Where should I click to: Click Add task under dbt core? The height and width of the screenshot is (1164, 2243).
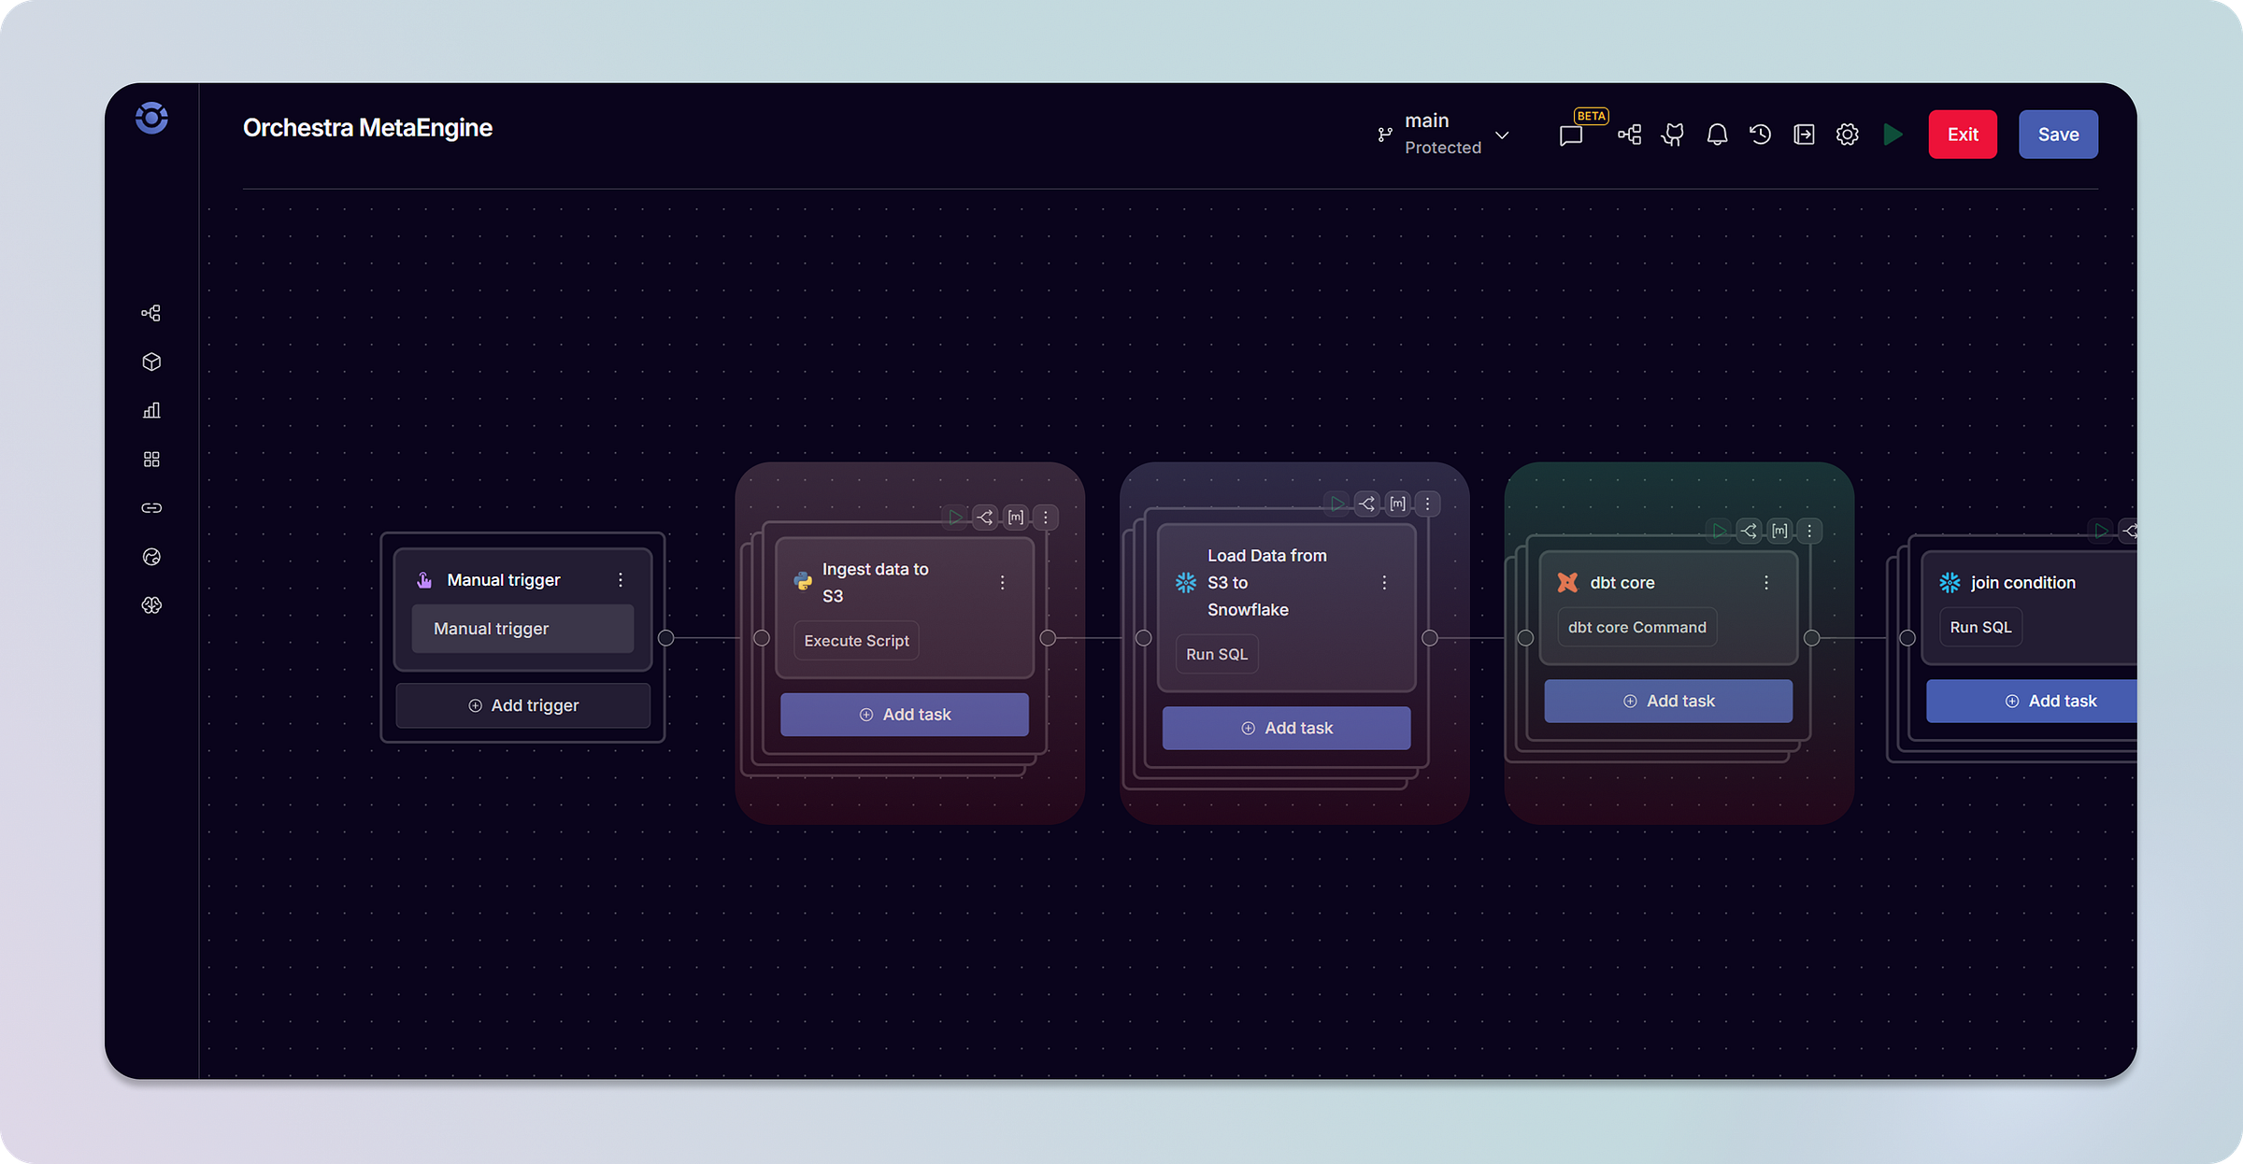click(x=1668, y=701)
